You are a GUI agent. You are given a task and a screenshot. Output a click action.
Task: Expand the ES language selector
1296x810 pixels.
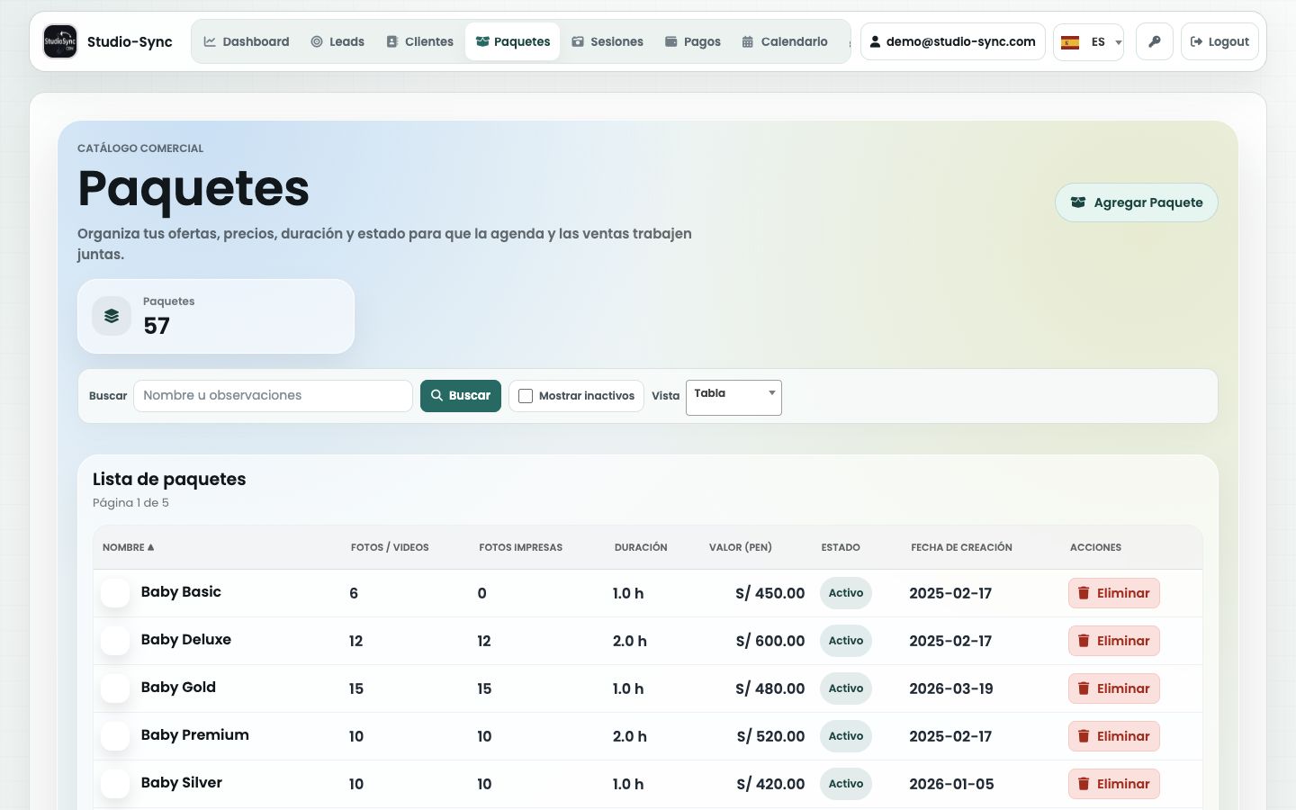tap(1089, 42)
